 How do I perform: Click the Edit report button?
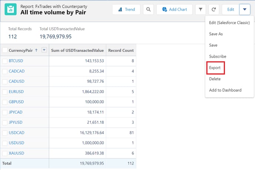[231, 10]
